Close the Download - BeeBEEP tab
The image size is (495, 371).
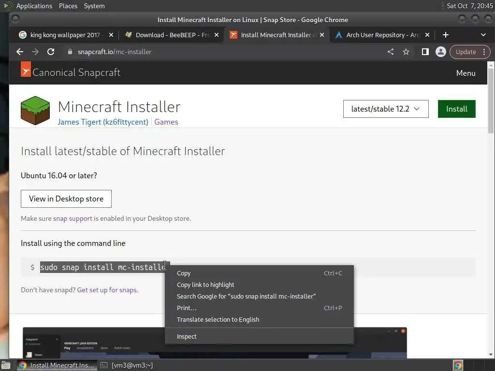click(217, 35)
